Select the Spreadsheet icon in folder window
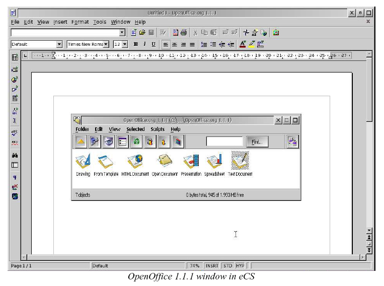The width and height of the screenshot is (384, 286). pyautogui.click(x=214, y=165)
